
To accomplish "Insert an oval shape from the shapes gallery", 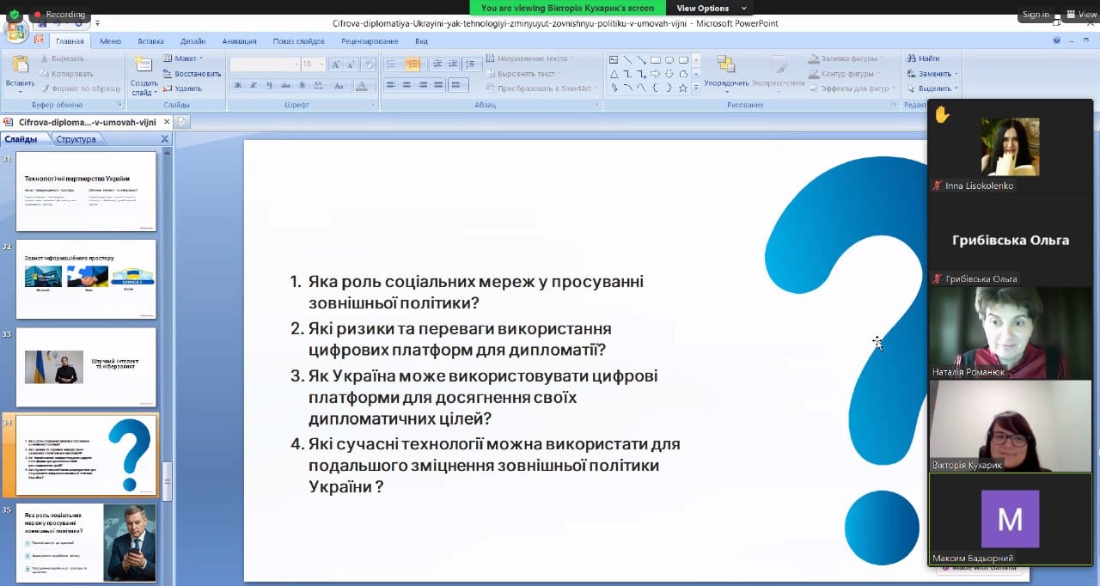I will click(x=670, y=60).
